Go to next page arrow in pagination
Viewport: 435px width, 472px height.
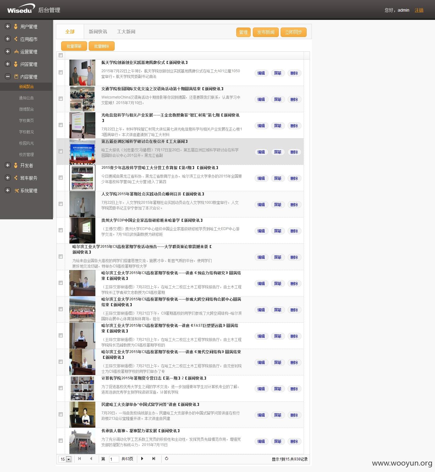pyautogui.click(x=142, y=459)
